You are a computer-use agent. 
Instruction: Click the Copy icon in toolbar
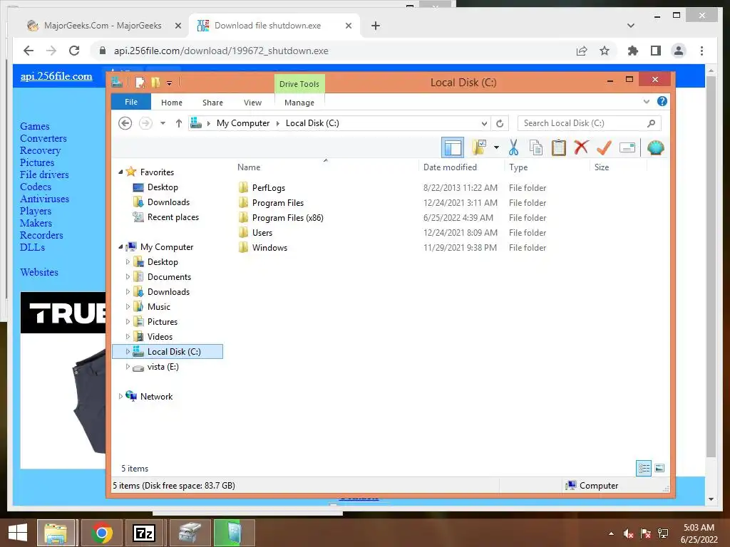pos(536,147)
